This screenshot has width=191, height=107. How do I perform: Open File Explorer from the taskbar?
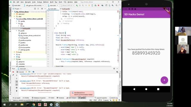[22, 105]
